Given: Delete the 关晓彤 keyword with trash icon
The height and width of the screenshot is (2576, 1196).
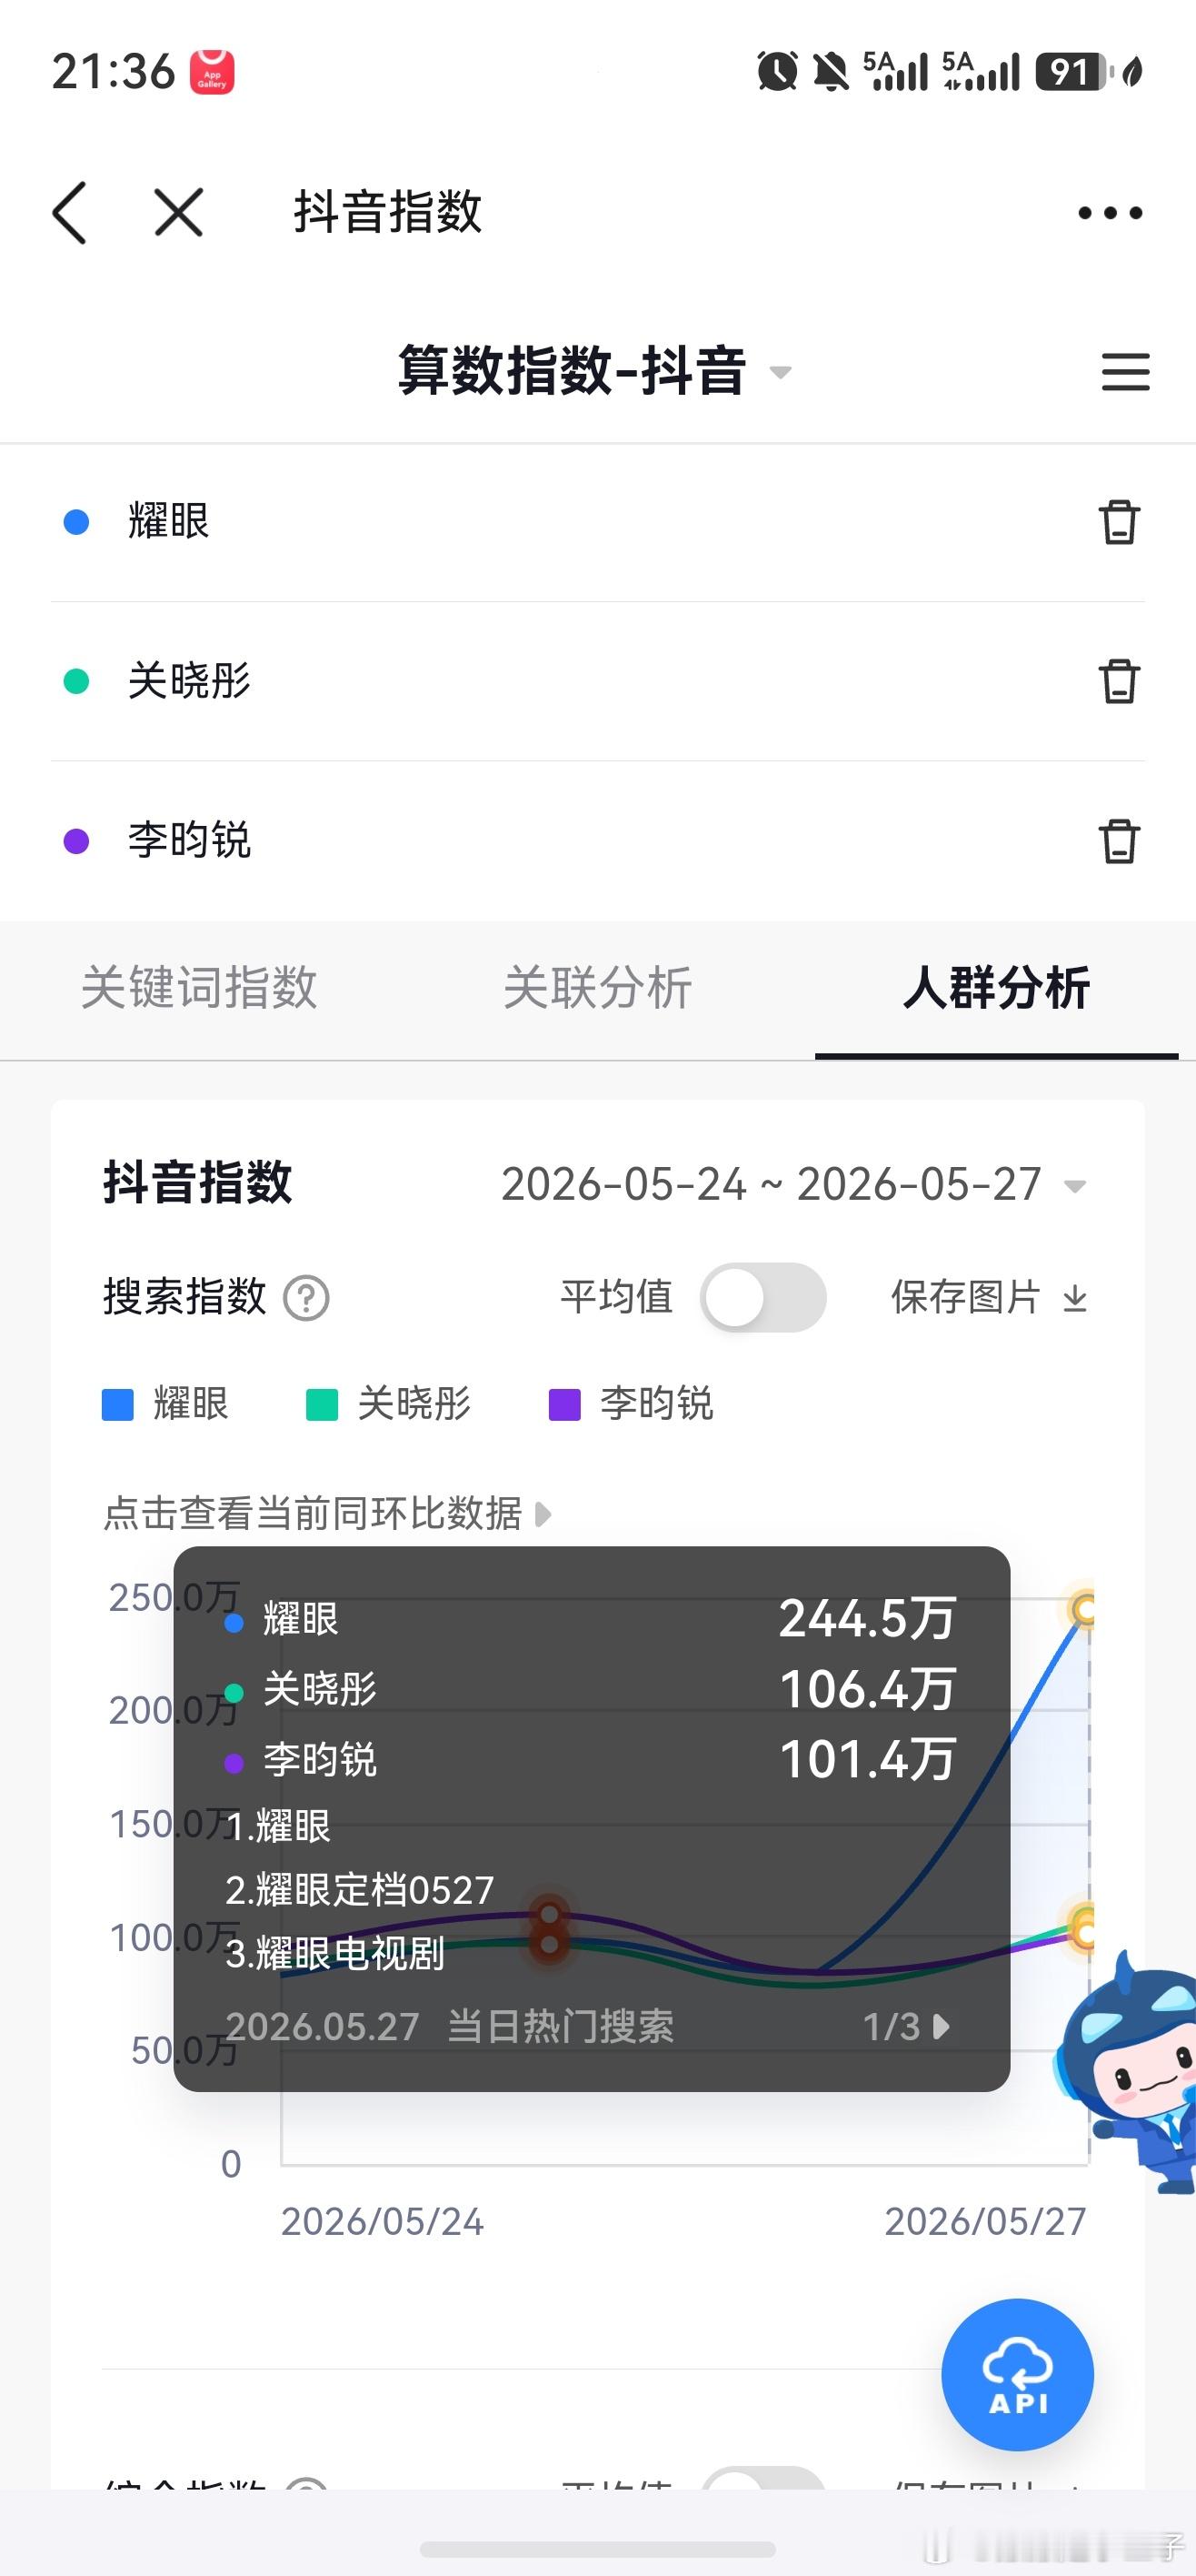Looking at the screenshot, I should click(1119, 681).
